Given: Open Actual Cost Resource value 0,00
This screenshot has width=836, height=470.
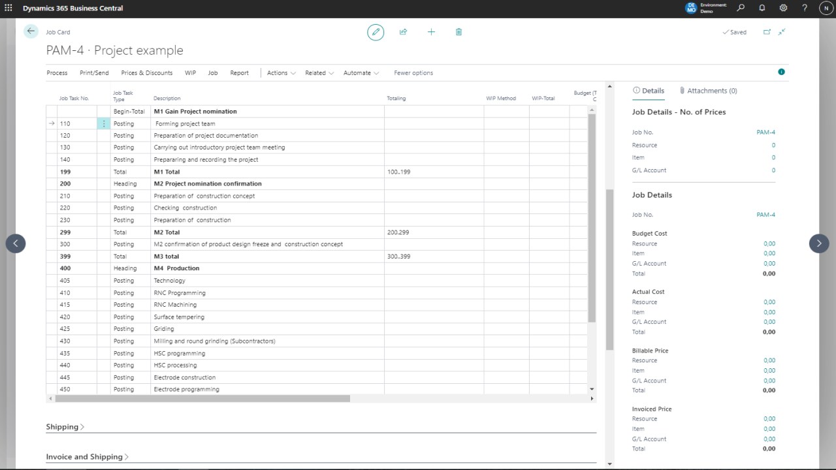Looking at the screenshot, I should click(769, 302).
